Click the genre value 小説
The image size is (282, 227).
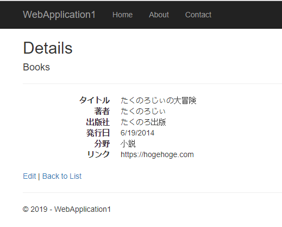[x=128, y=144]
